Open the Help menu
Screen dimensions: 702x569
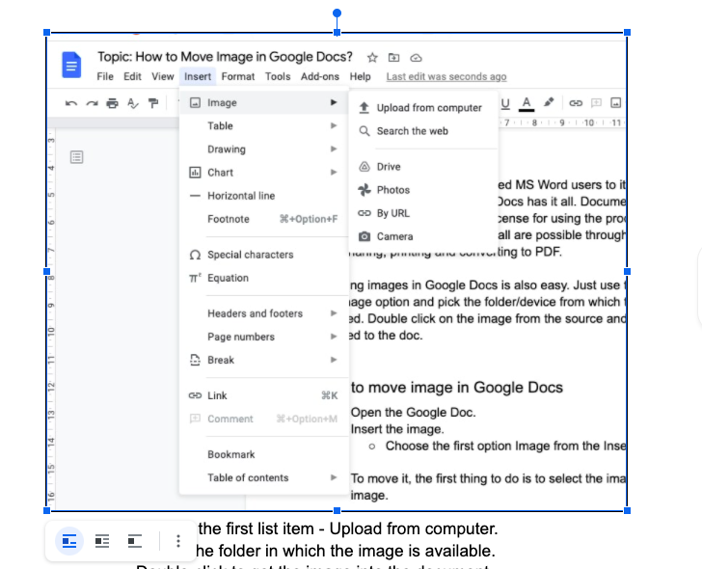coord(360,76)
